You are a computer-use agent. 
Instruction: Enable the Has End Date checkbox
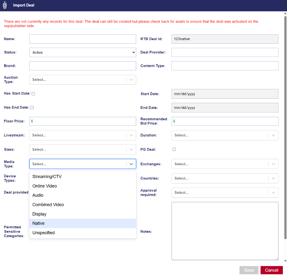[x=32, y=108]
